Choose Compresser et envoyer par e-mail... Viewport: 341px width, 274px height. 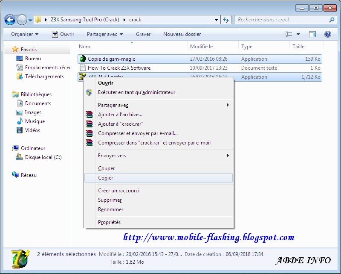[159, 133]
